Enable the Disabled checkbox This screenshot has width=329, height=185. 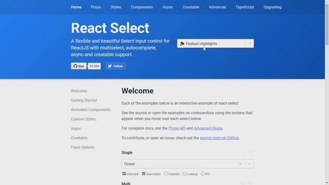tap(166, 174)
